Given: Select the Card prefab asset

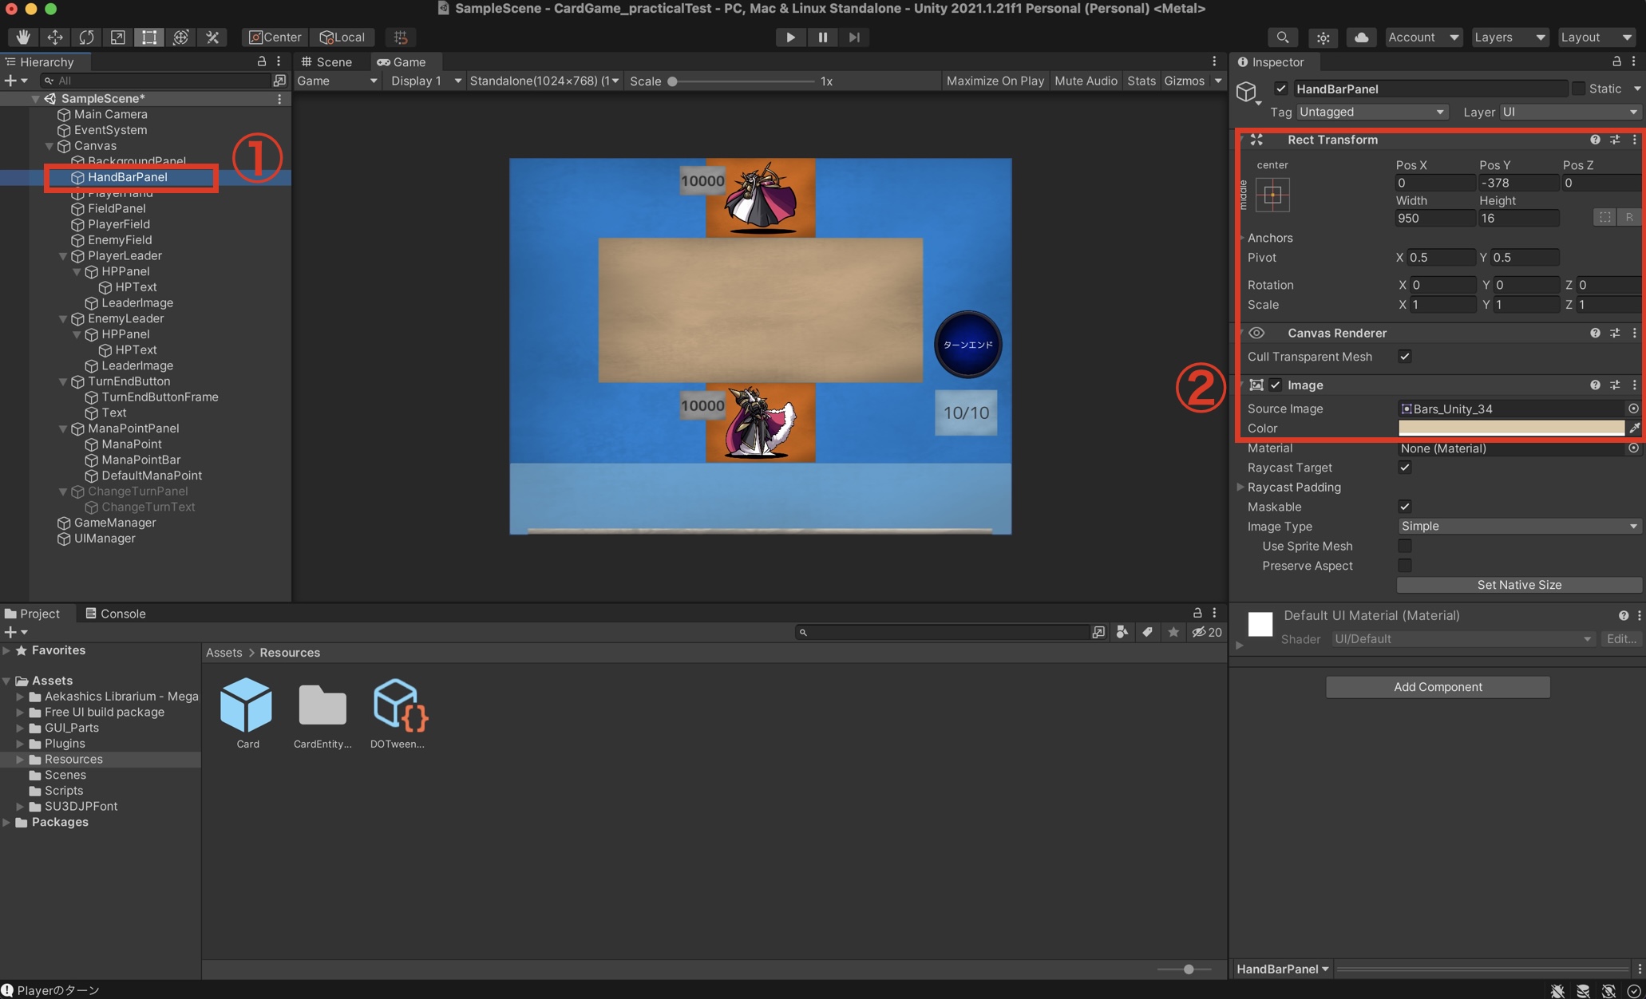Looking at the screenshot, I should pyautogui.click(x=247, y=706).
